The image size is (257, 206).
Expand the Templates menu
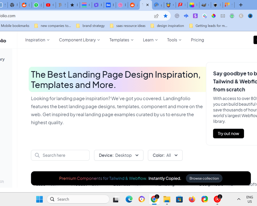click(121, 40)
